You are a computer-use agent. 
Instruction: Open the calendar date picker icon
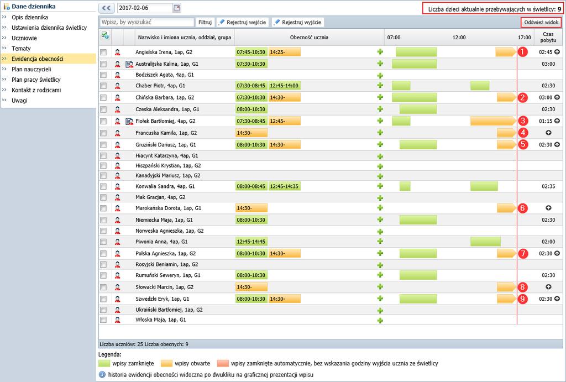(x=176, y=8)
